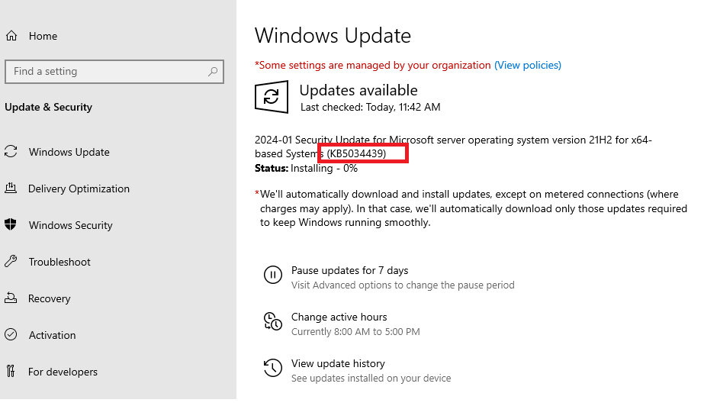The height and width of the screenshot is (406, 704).
Task: Click the Windows Update sync arrows sidebar icon
Action: (x=11, y=151)
